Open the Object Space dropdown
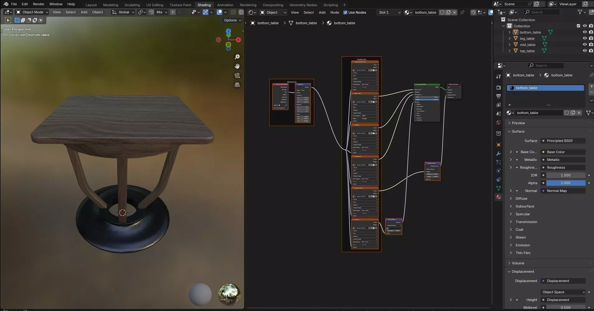 coord(563,292)
